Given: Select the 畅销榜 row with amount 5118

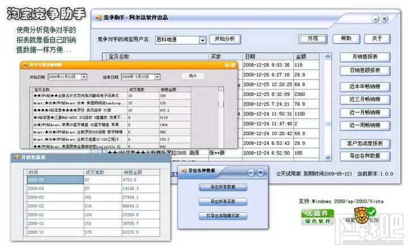Looking at the screenshot, I should 111,117.
